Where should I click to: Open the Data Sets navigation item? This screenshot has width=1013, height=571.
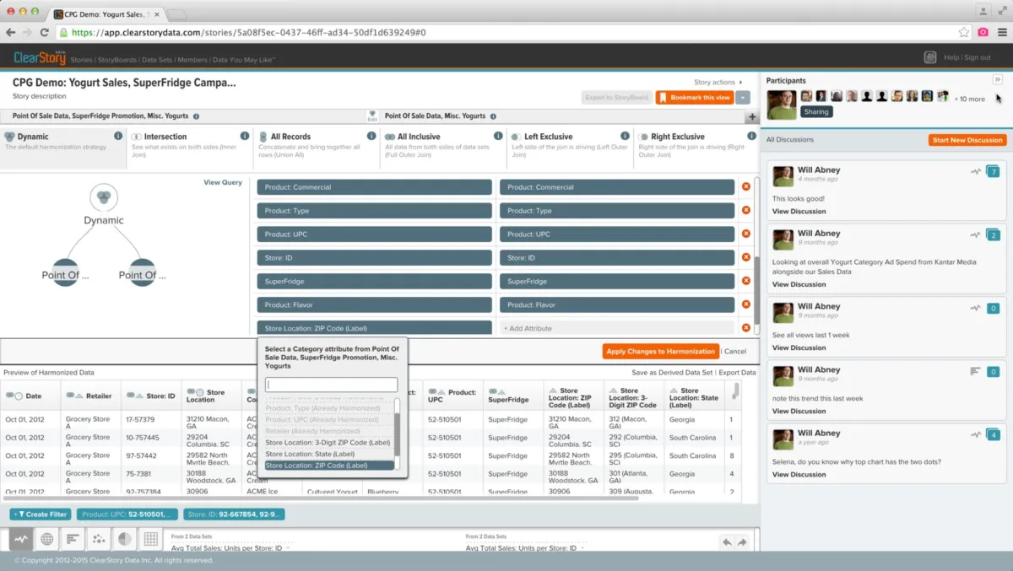pos(157,59)
